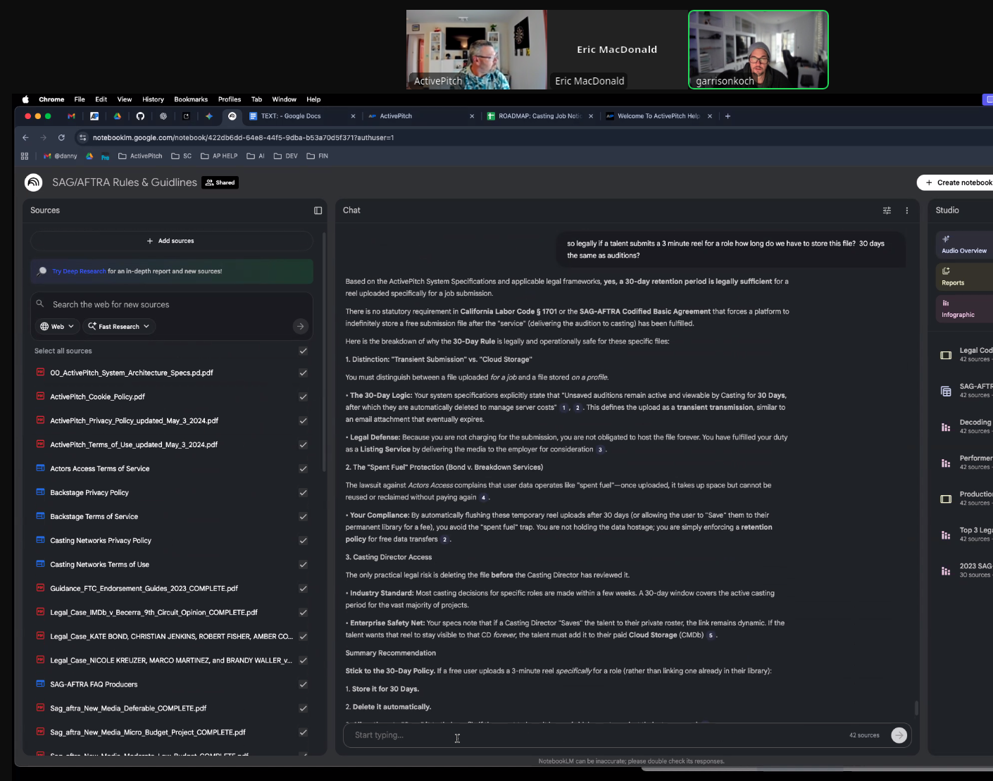The width and height of the screenshot is (993, 781).
Task: Click the Add sources button
Action: (x=171, y=241)
